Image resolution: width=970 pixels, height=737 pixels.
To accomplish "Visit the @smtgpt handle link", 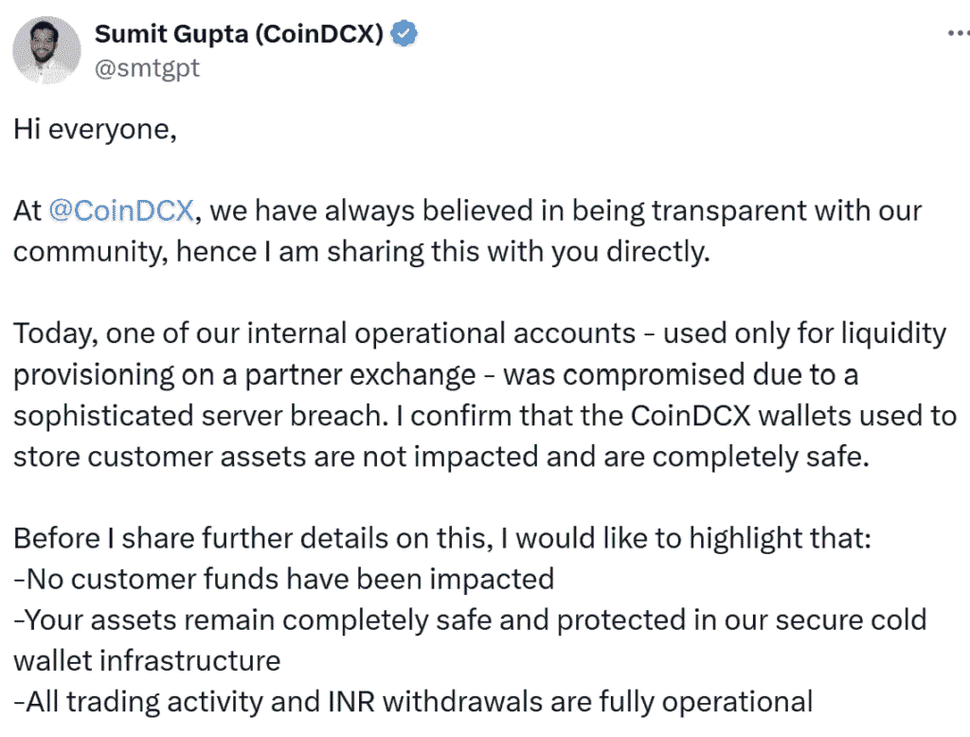I will click(147, 68).
